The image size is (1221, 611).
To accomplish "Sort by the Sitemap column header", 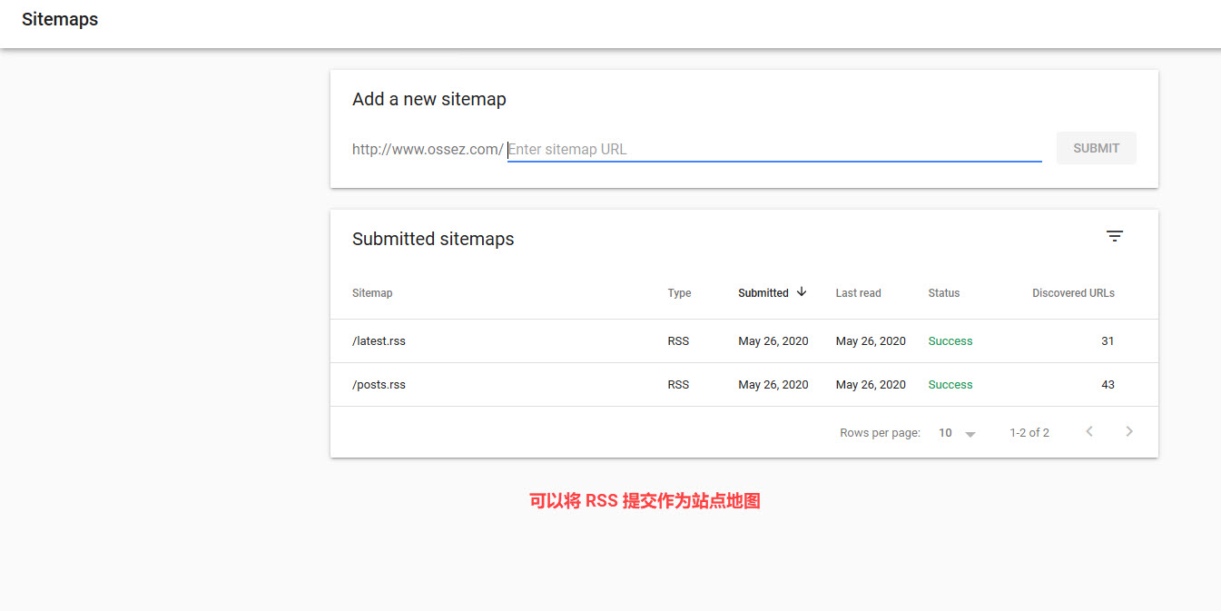I will (372, 293).
